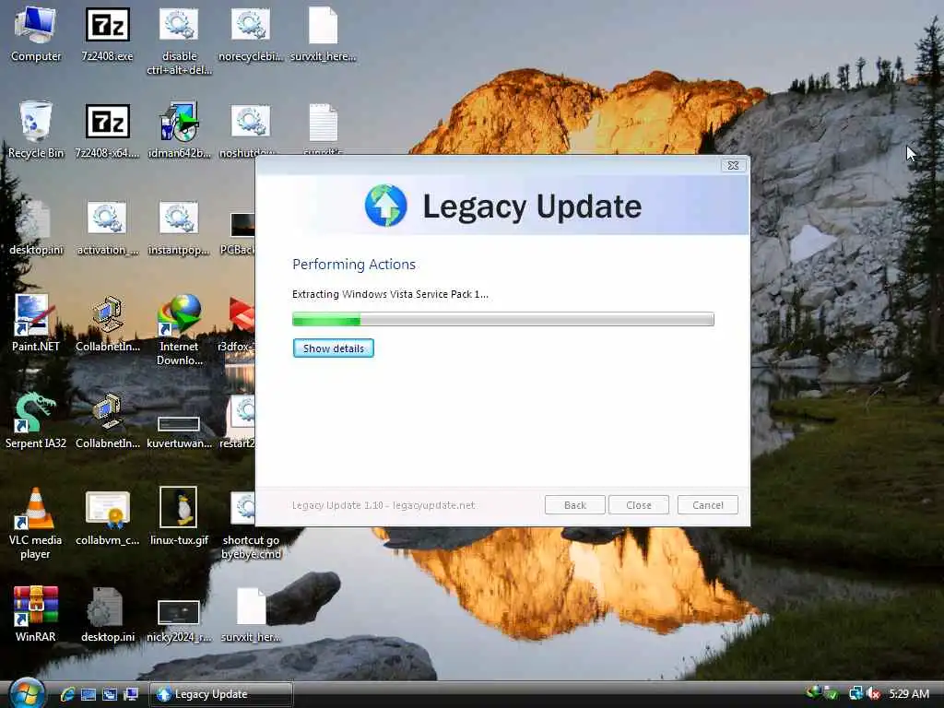The width and height of the screenshot is (944, 708).
Task: Show details of update progress
Action: (x=334, y=348)
